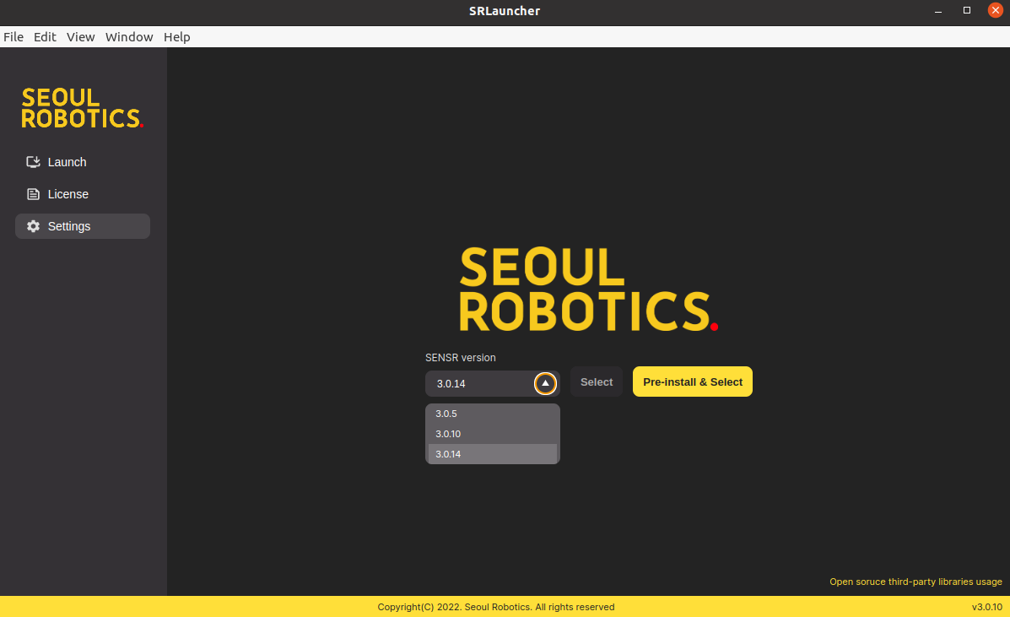Screen dimensions: 1010x617
Task: Open the Edit menu
Action: [45, 36]
